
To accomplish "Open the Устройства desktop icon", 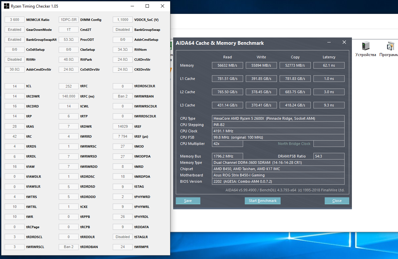I will (x=366, y=49).
